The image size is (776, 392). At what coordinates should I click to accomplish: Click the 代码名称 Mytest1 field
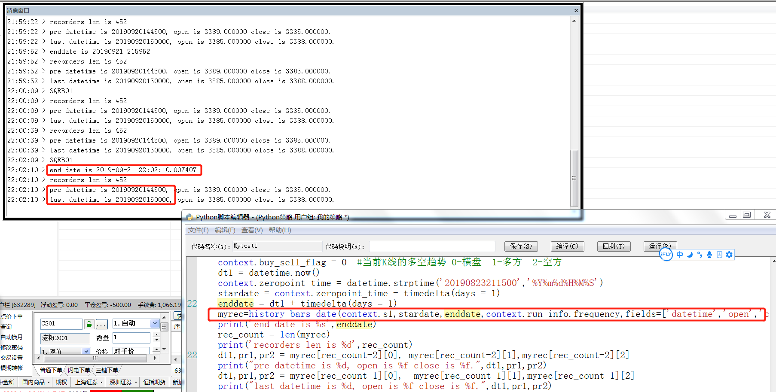[x=277, y=246]
